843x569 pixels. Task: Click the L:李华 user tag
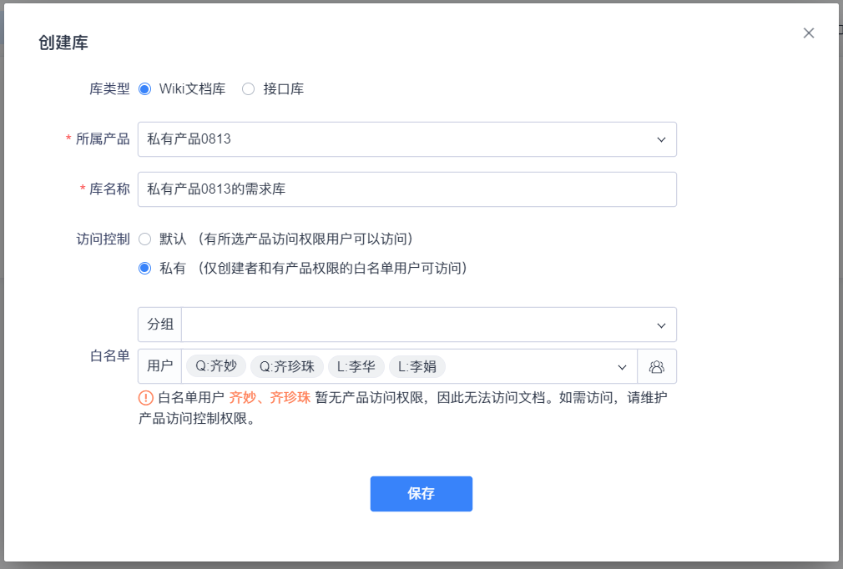[356, 365]
